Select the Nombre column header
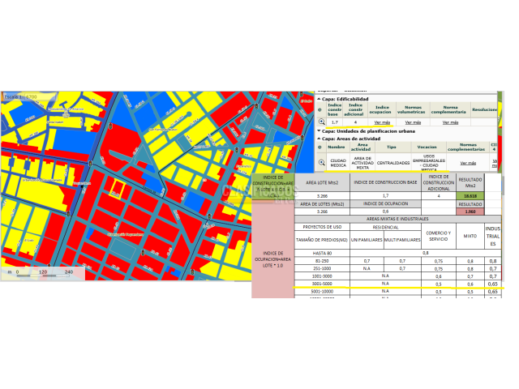519x389 pixels. (336, 147)
